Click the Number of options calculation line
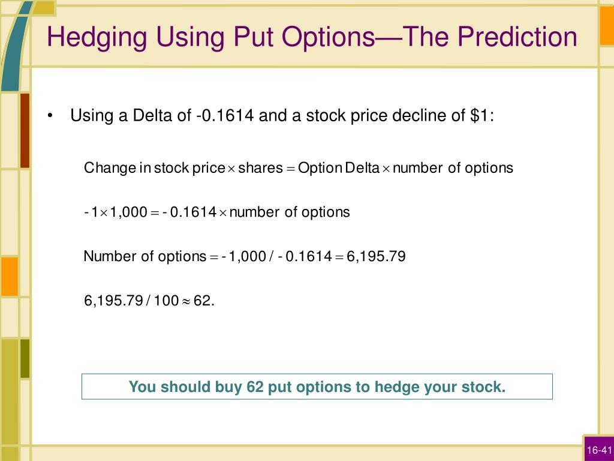 tap(245, 256)
